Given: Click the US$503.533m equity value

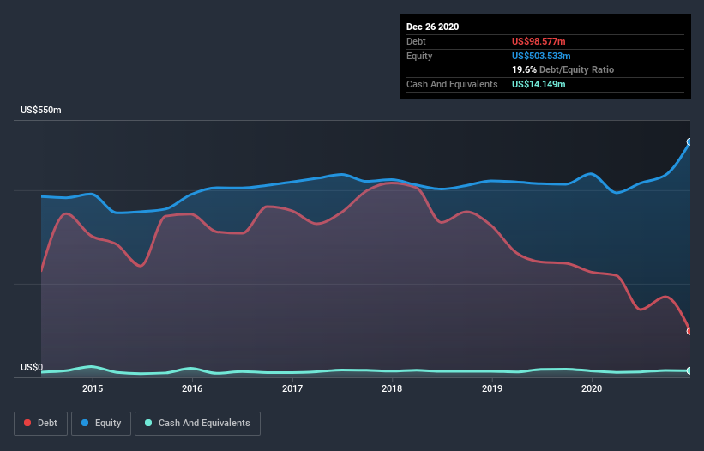Looking at the screenshot, I should tap(541, 56).
